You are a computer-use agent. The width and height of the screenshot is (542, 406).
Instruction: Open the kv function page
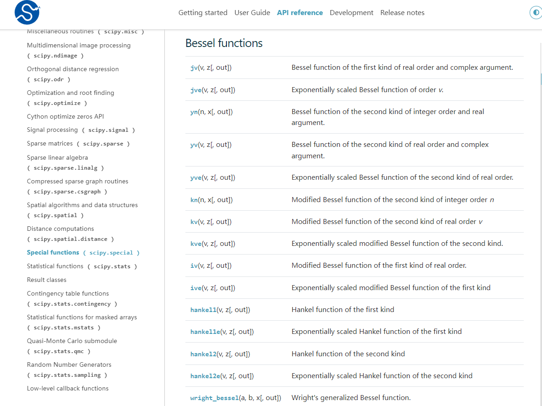194,221
